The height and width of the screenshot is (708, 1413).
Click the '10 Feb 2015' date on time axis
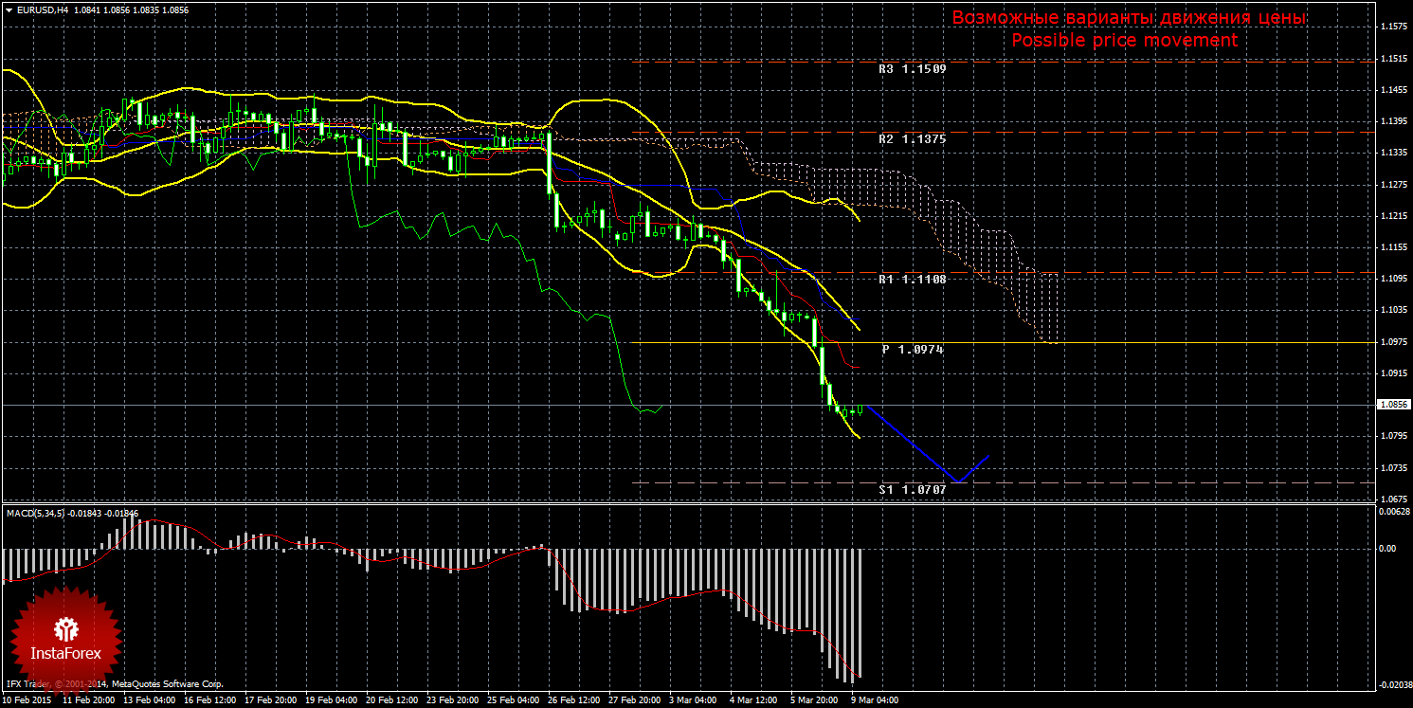[27, 701]
